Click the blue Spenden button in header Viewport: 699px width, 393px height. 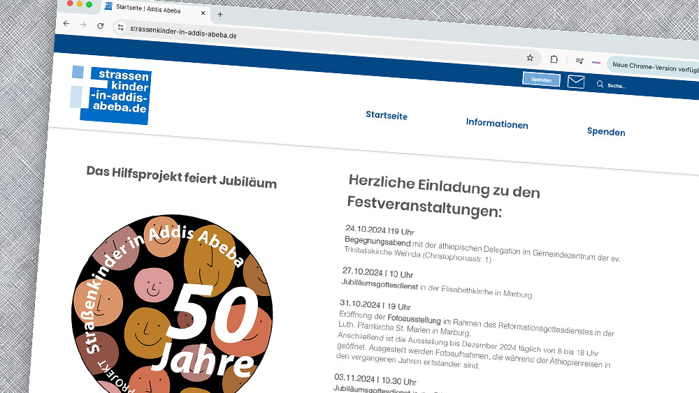tap(541, 80)
